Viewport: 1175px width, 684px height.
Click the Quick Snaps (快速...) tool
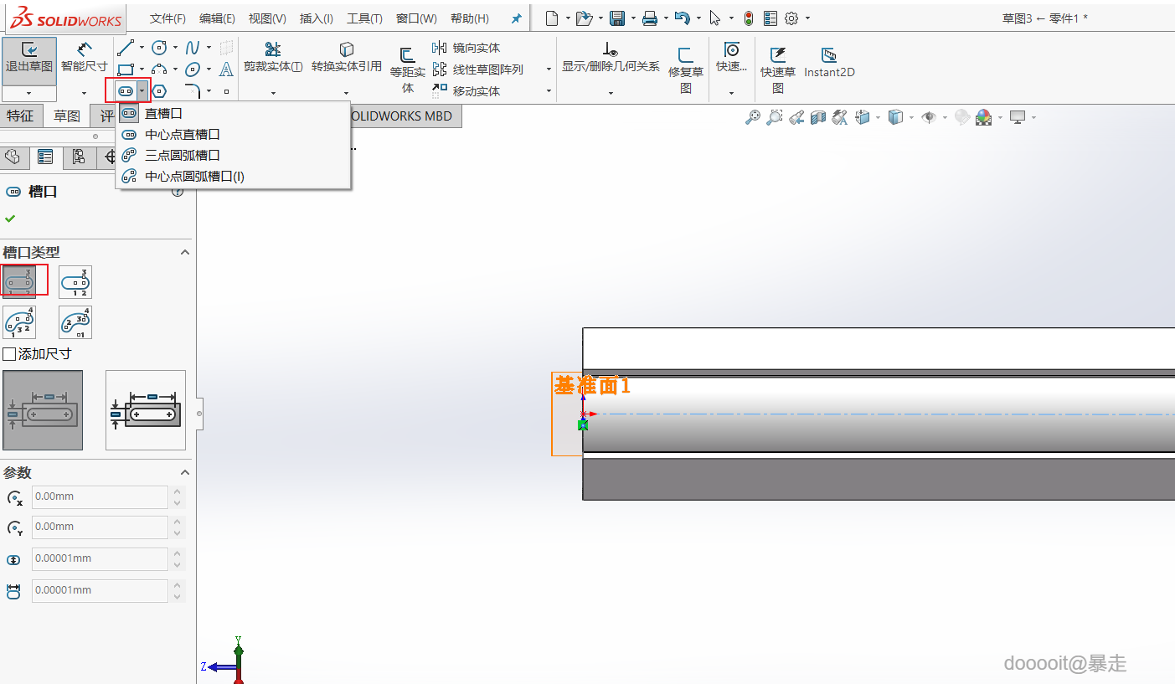(732, 58)
